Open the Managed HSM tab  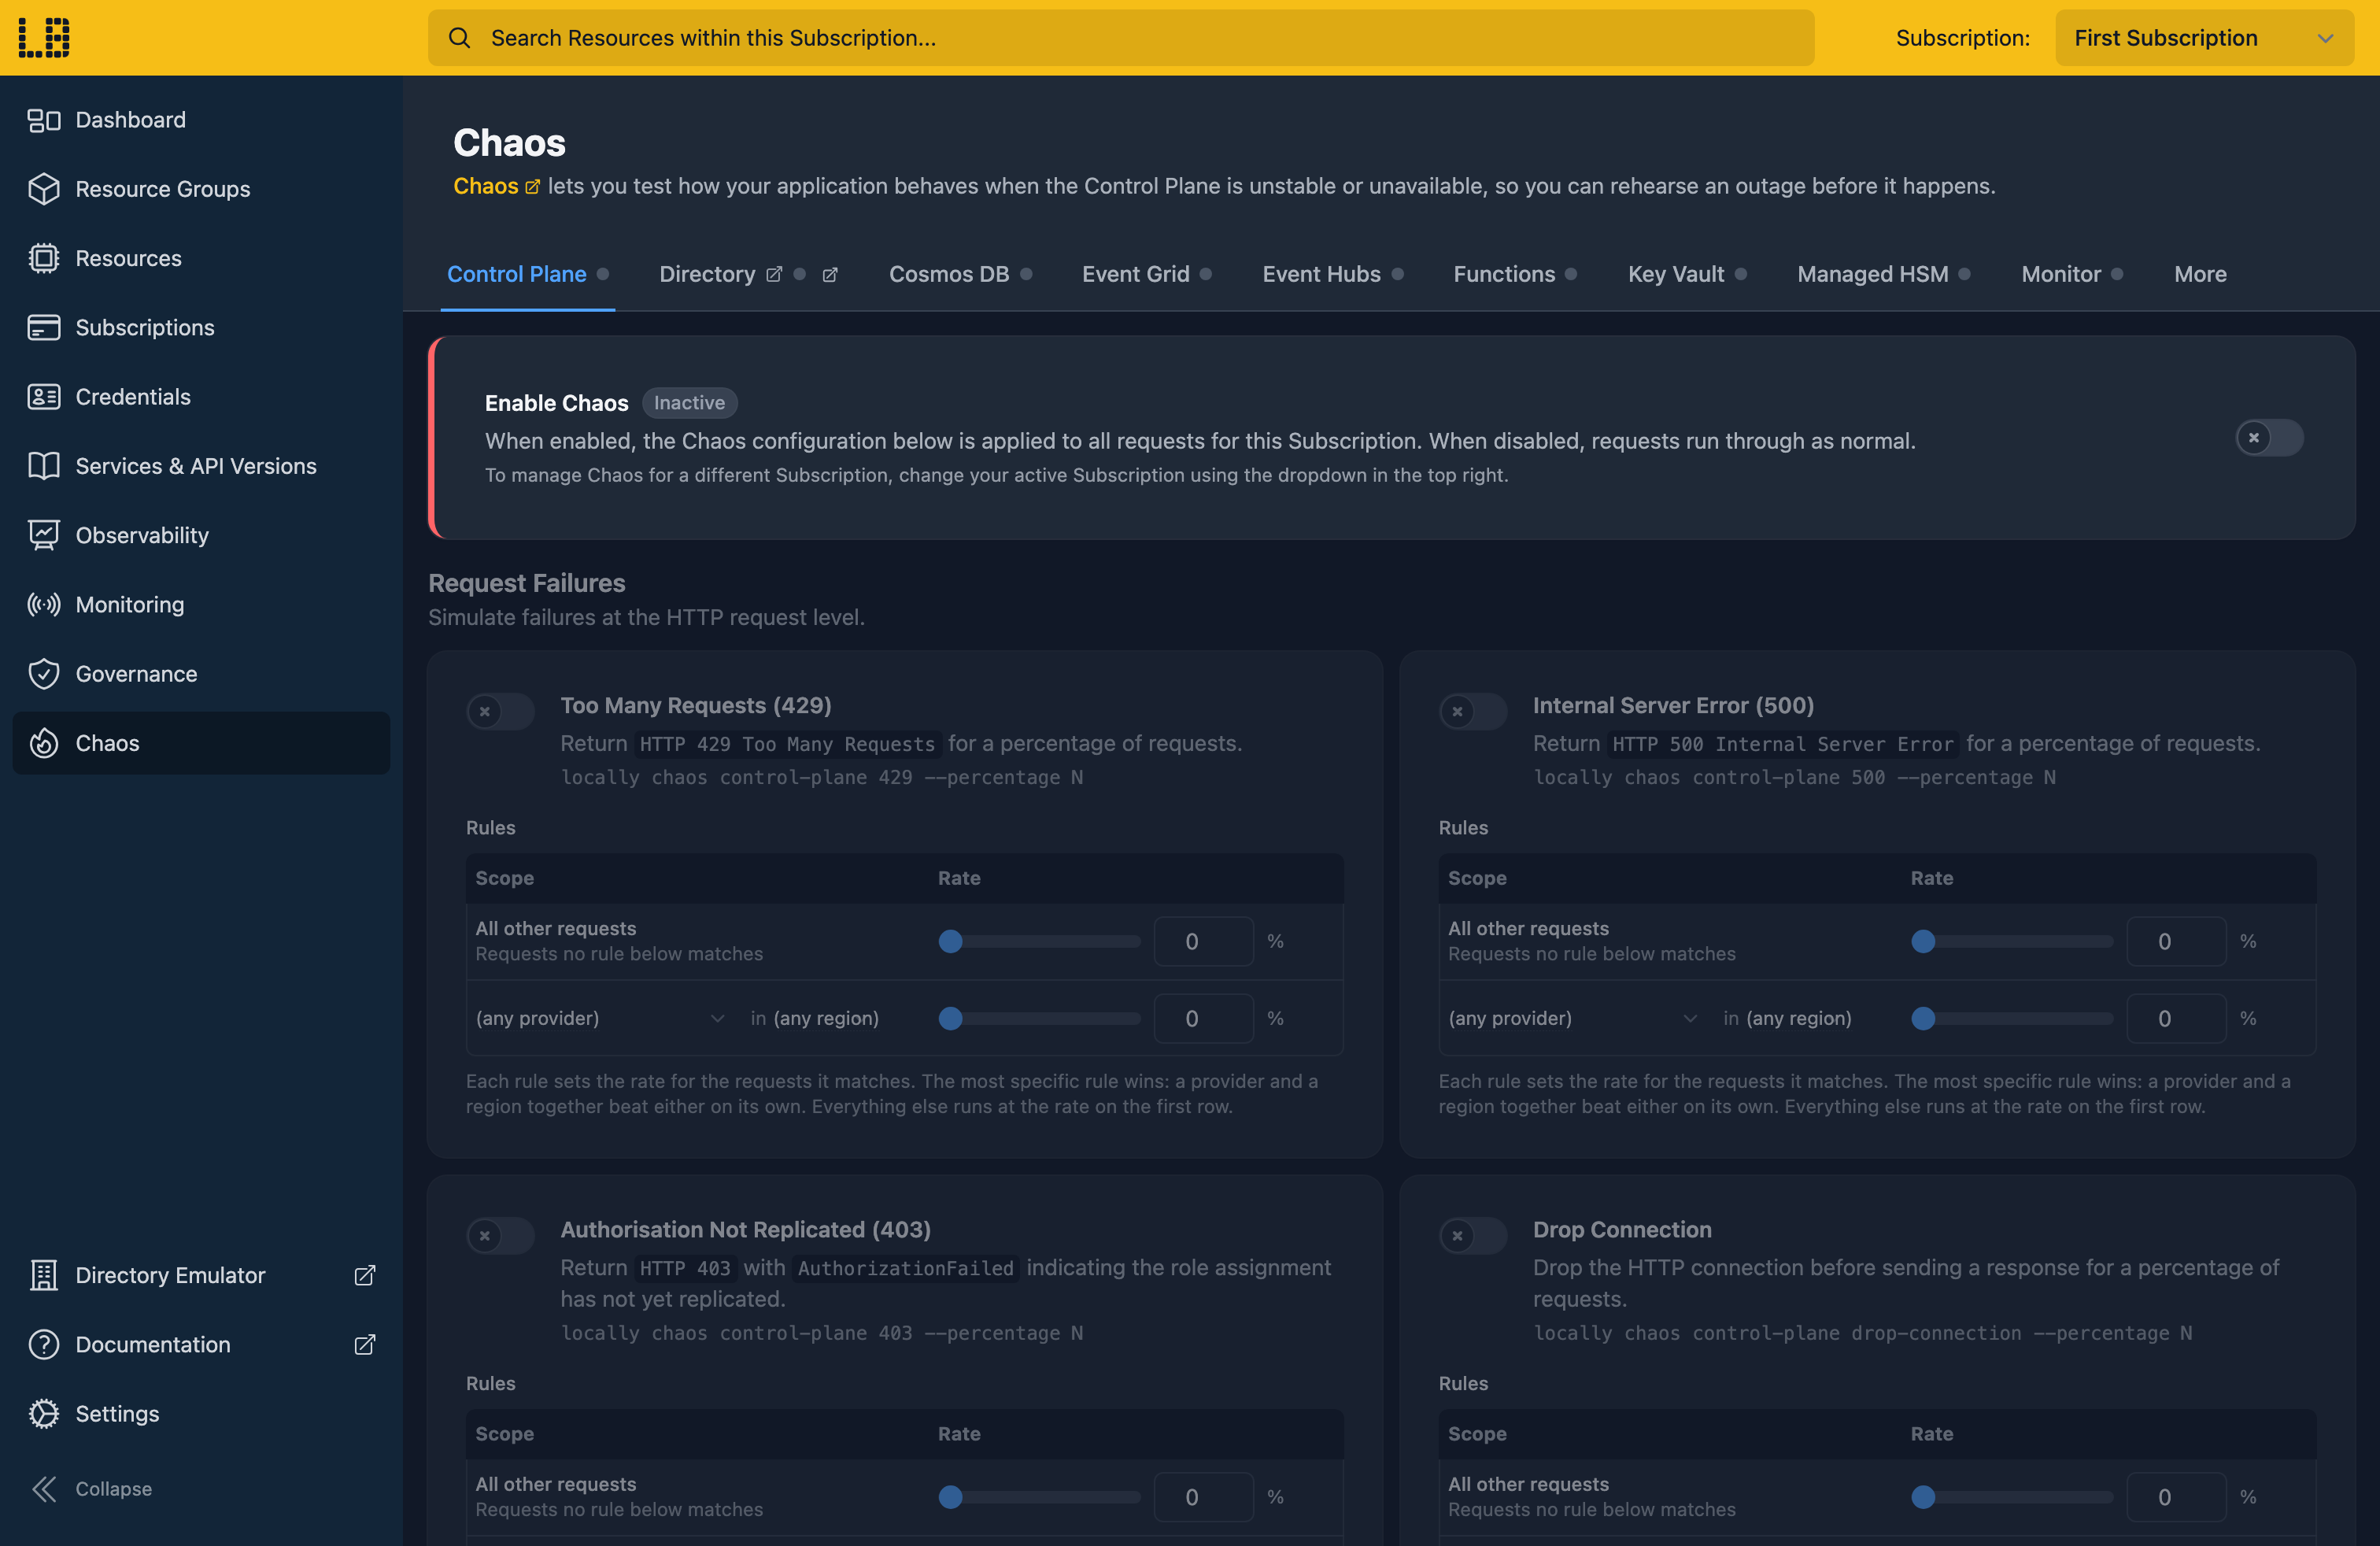point(1883,274)
